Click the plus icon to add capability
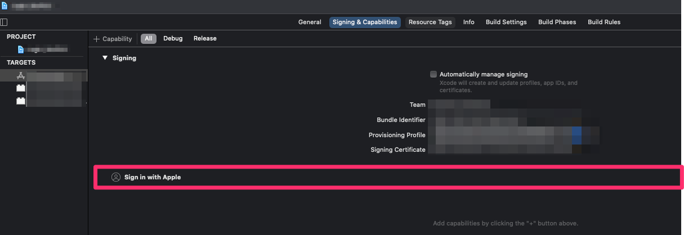Image resolution: width=684 pixels, height=235 pixels. click(x=97, y=39)
